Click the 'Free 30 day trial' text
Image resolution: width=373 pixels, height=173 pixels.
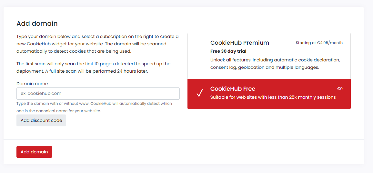pos(228,51)
